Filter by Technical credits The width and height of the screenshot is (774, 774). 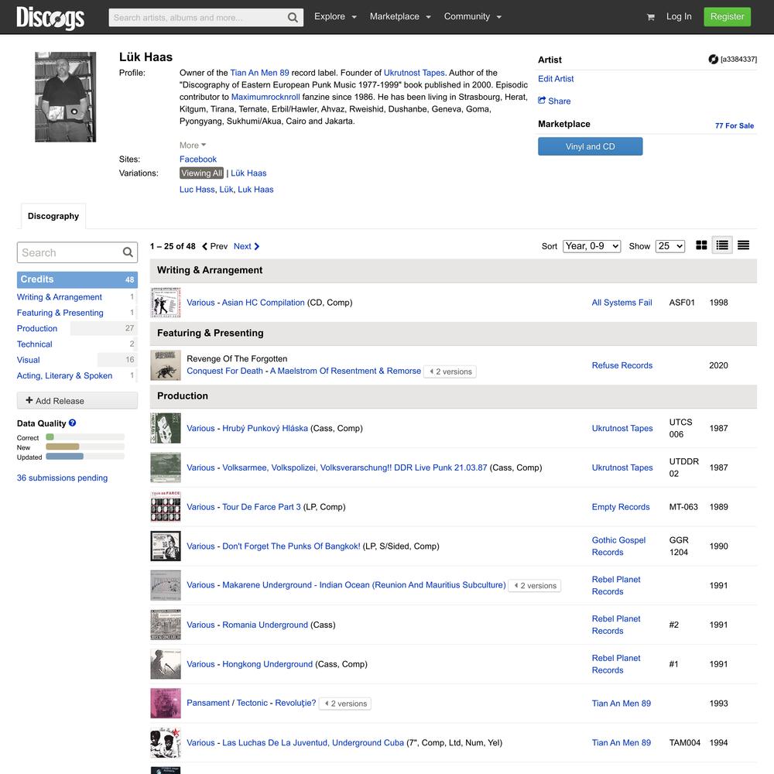pos(35,344)
